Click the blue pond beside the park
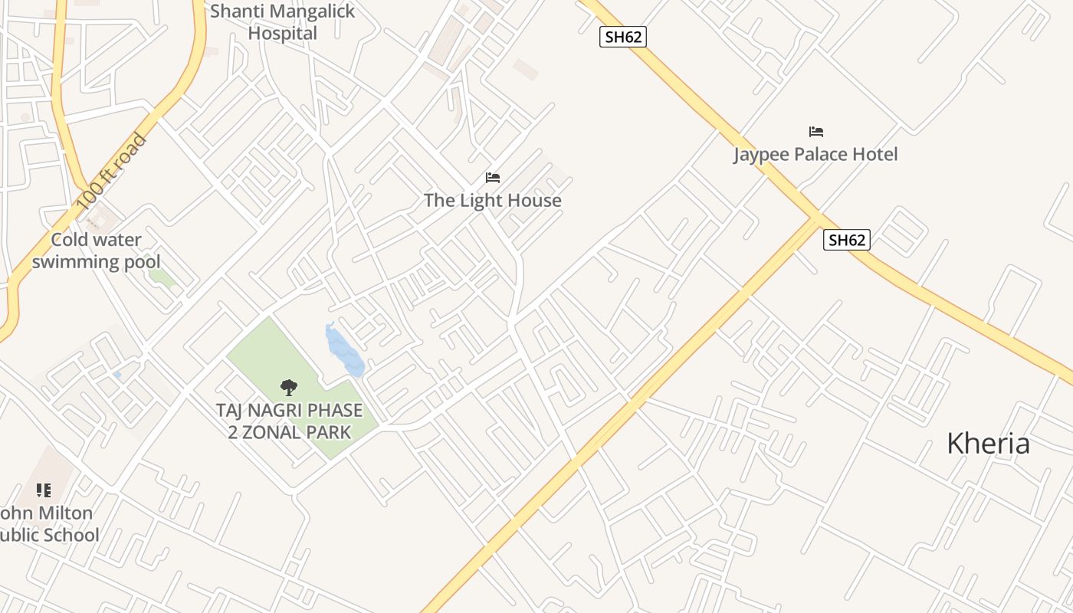Viewport: 1073px width, 613px height. [x=345, y=351]
